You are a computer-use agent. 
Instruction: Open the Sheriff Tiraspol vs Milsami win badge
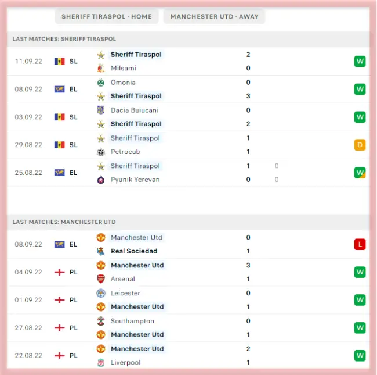[360, 61]
